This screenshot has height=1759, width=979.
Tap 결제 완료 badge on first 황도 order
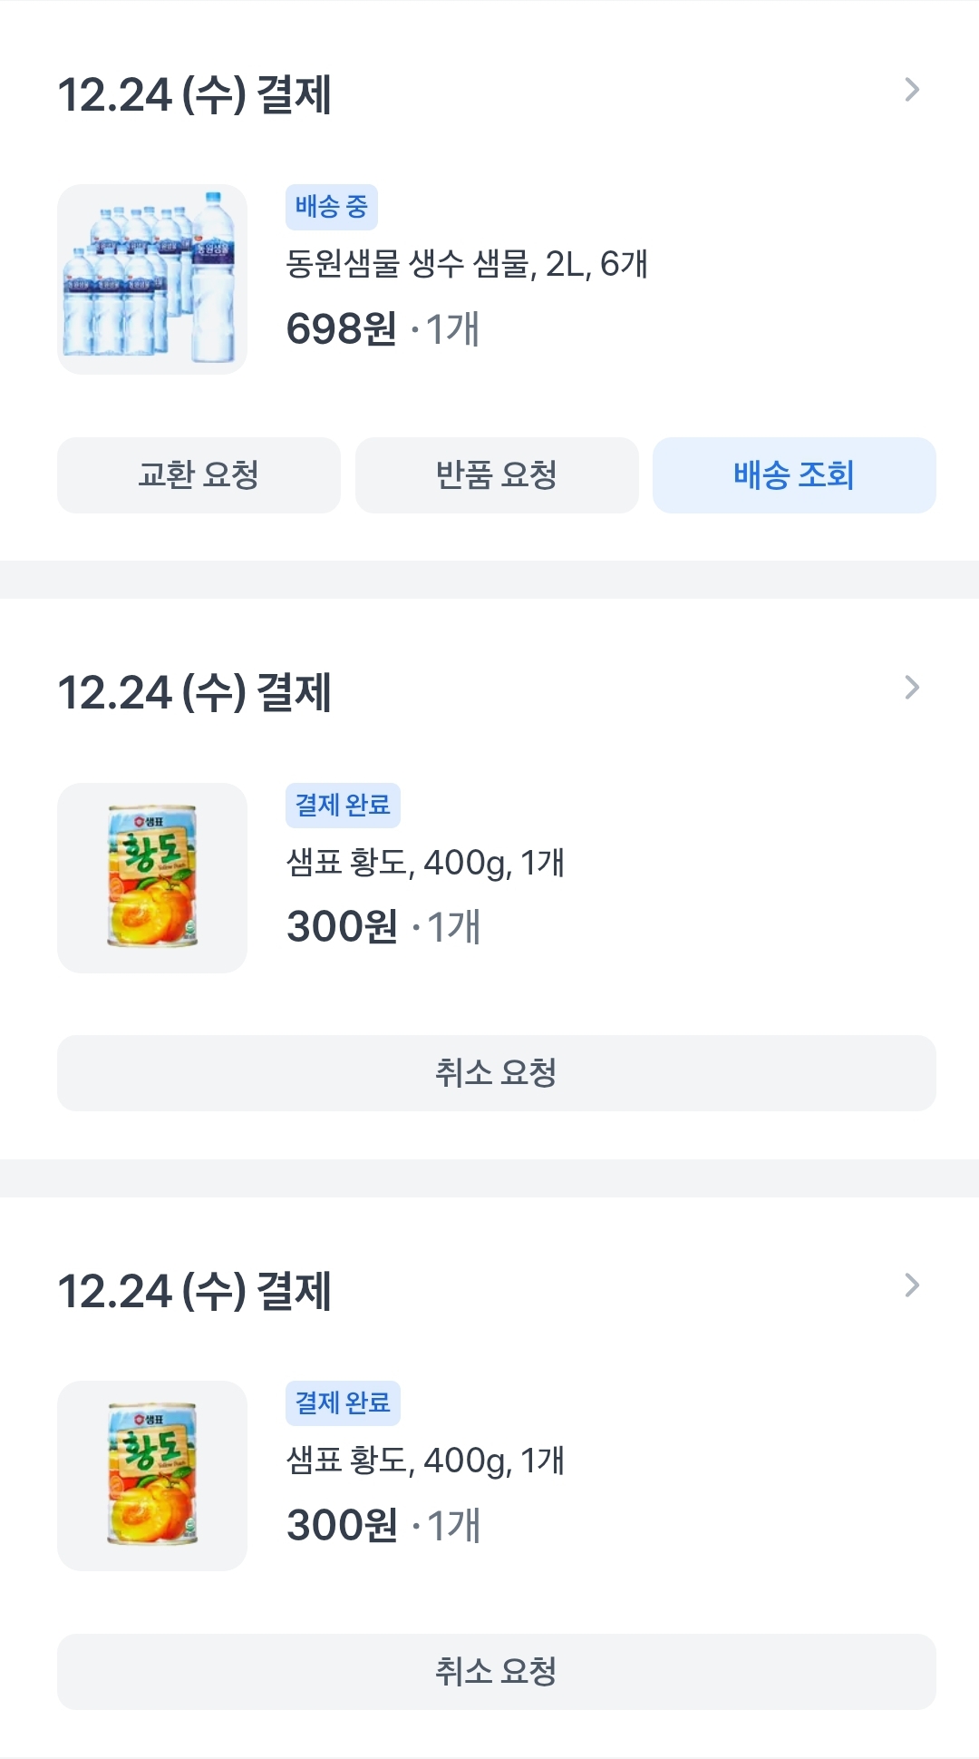pos(343,805)
